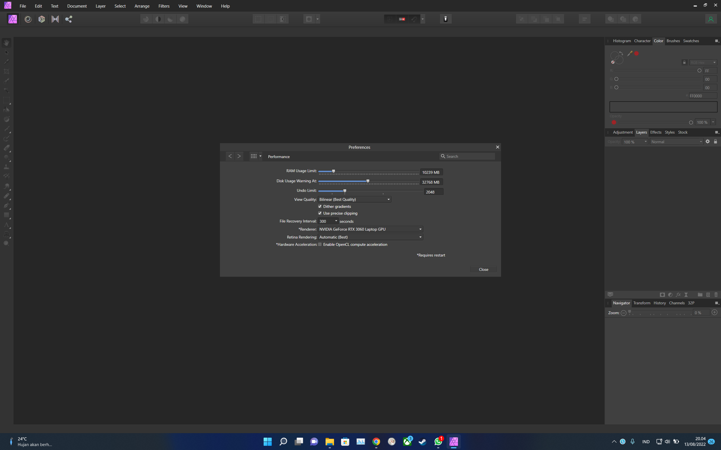
Task: Toggle Use precise clipping checkbox
Action: click(x=320, y=213)
